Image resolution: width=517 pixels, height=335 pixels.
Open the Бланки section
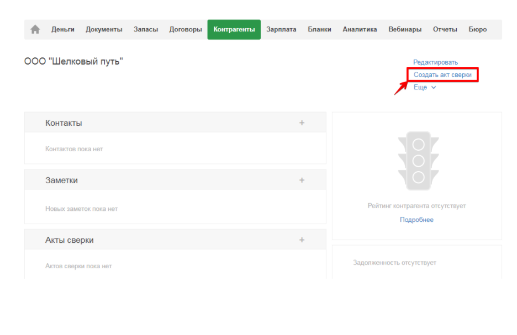(x=319, y=30)
